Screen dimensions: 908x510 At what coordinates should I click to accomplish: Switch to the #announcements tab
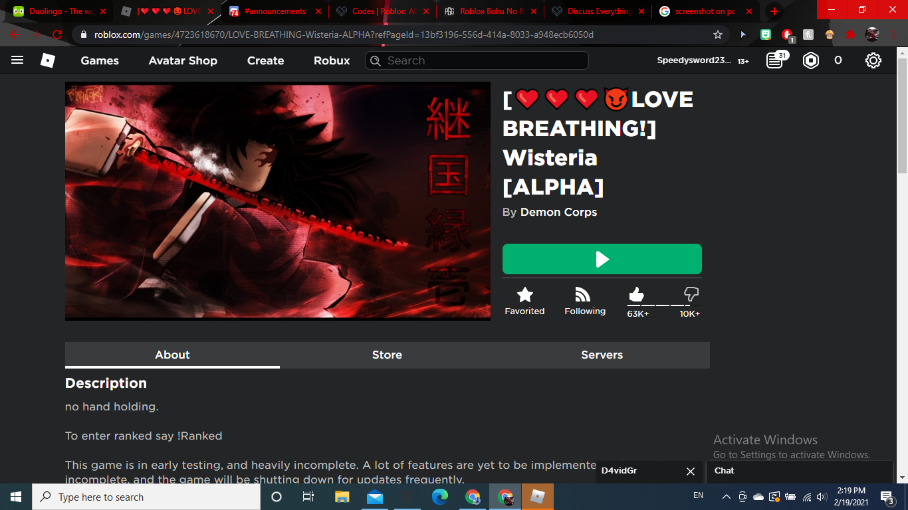pos(275,11)
